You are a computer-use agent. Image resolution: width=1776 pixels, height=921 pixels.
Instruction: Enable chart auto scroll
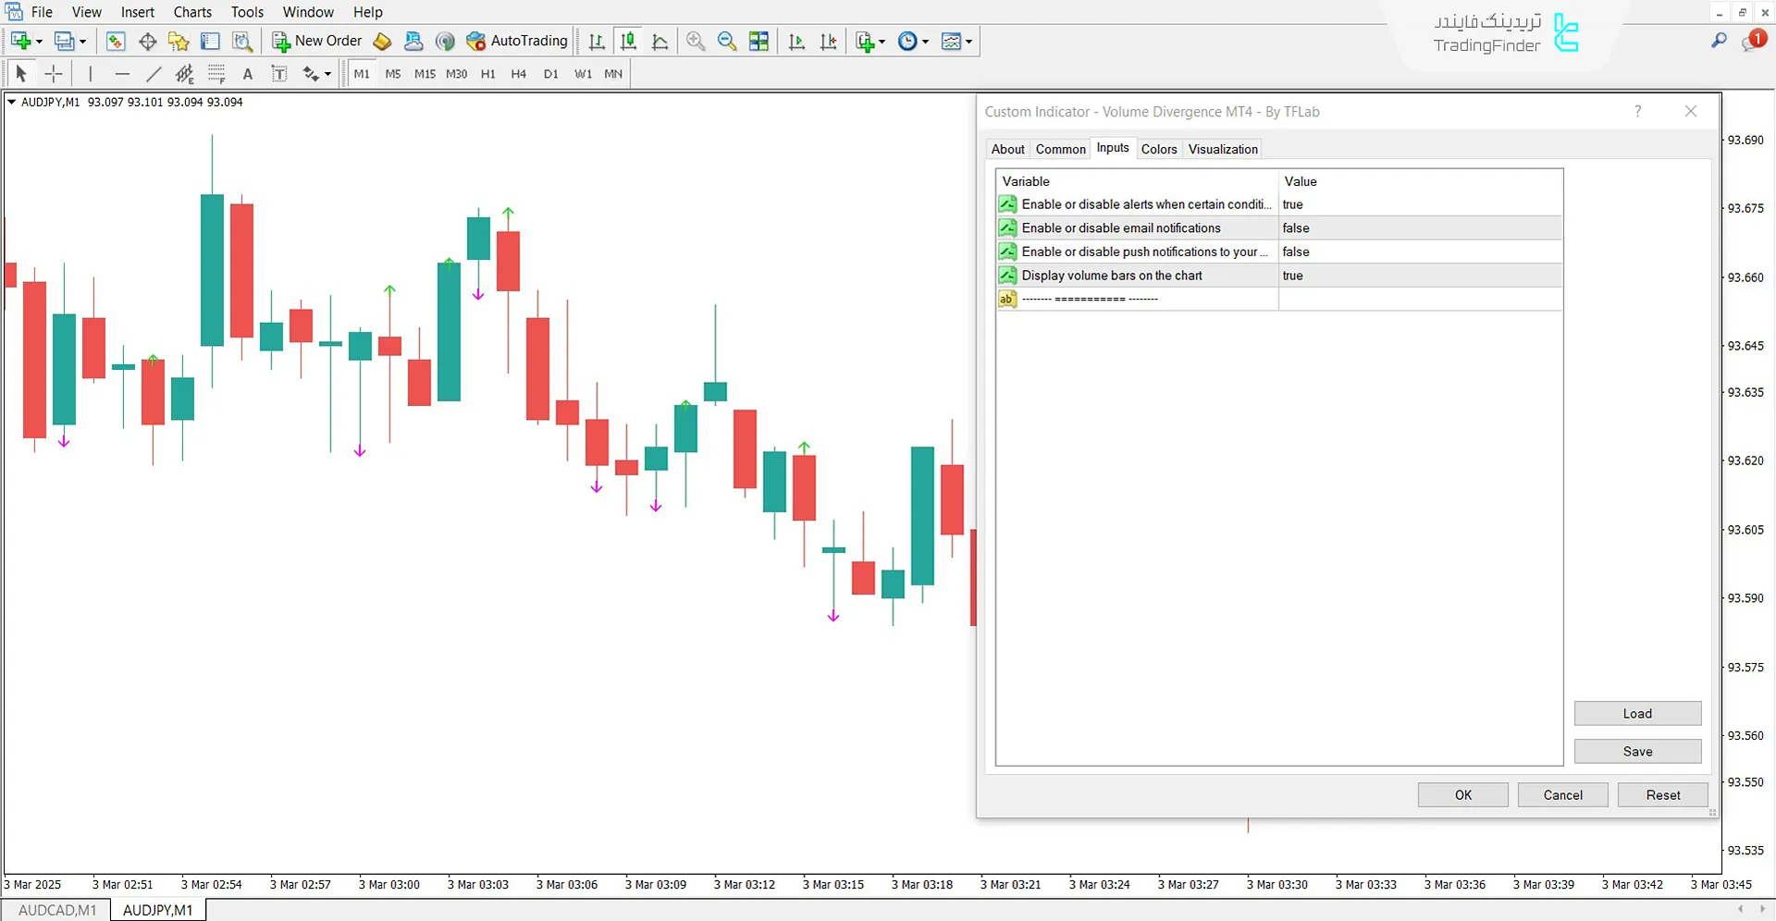point(796,41)
